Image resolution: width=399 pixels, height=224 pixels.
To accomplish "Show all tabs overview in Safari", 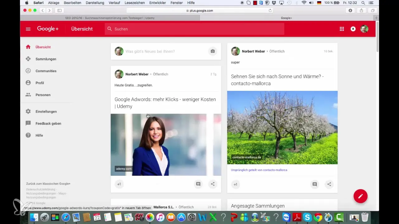I will 373,10.
